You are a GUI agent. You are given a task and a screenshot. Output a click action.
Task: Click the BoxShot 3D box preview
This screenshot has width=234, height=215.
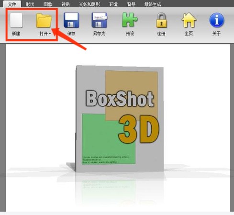120,118
